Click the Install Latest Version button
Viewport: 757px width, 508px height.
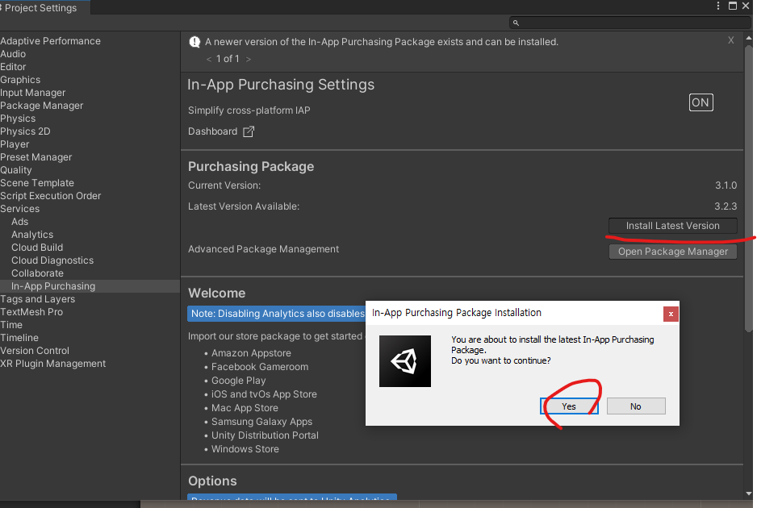point(672,226)
